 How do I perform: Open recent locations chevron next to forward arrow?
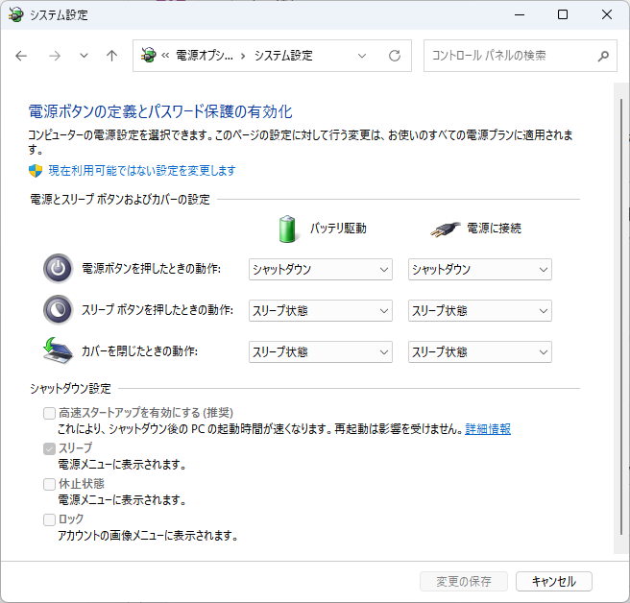tap(84, 56)
